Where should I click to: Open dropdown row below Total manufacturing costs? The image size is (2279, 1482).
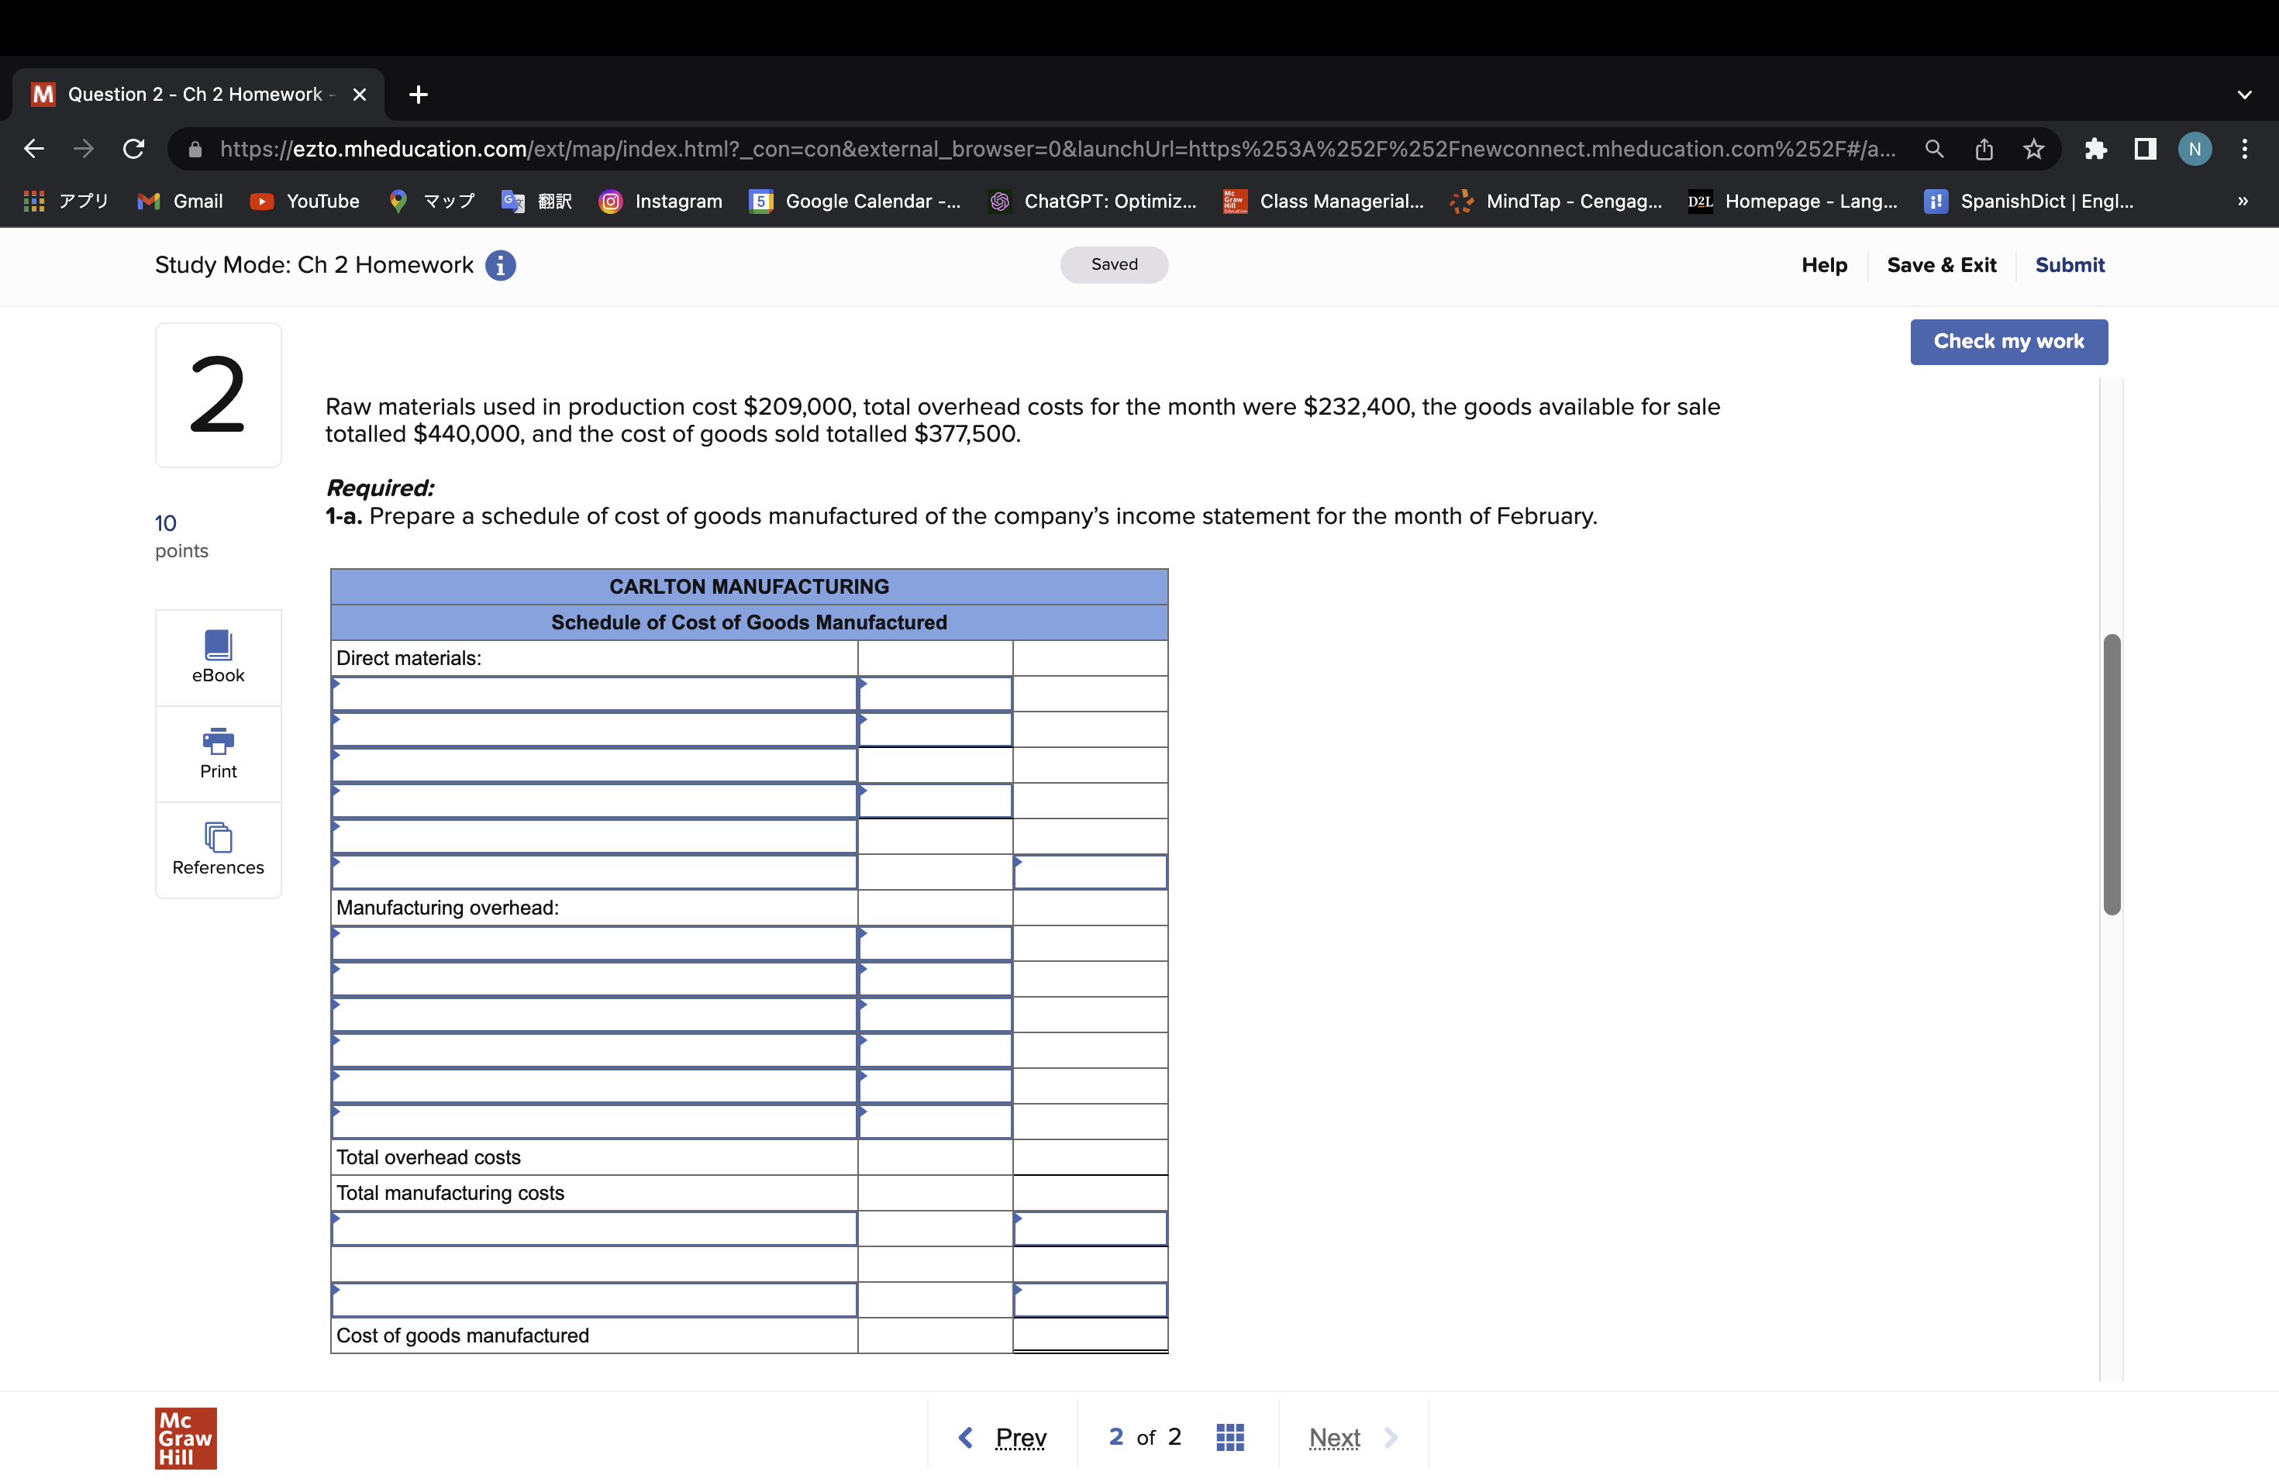594,1229
